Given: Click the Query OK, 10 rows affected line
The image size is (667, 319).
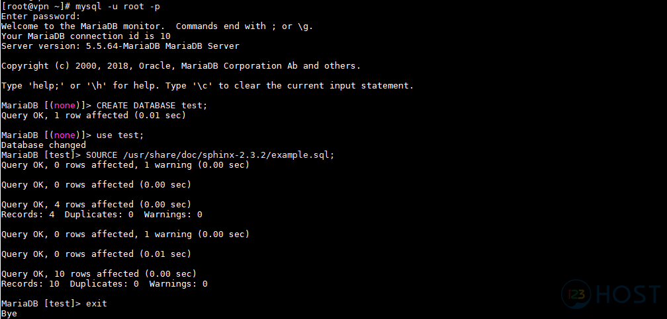Looking at the screenshot, I should pyautogui.click(x=99, y=274).
